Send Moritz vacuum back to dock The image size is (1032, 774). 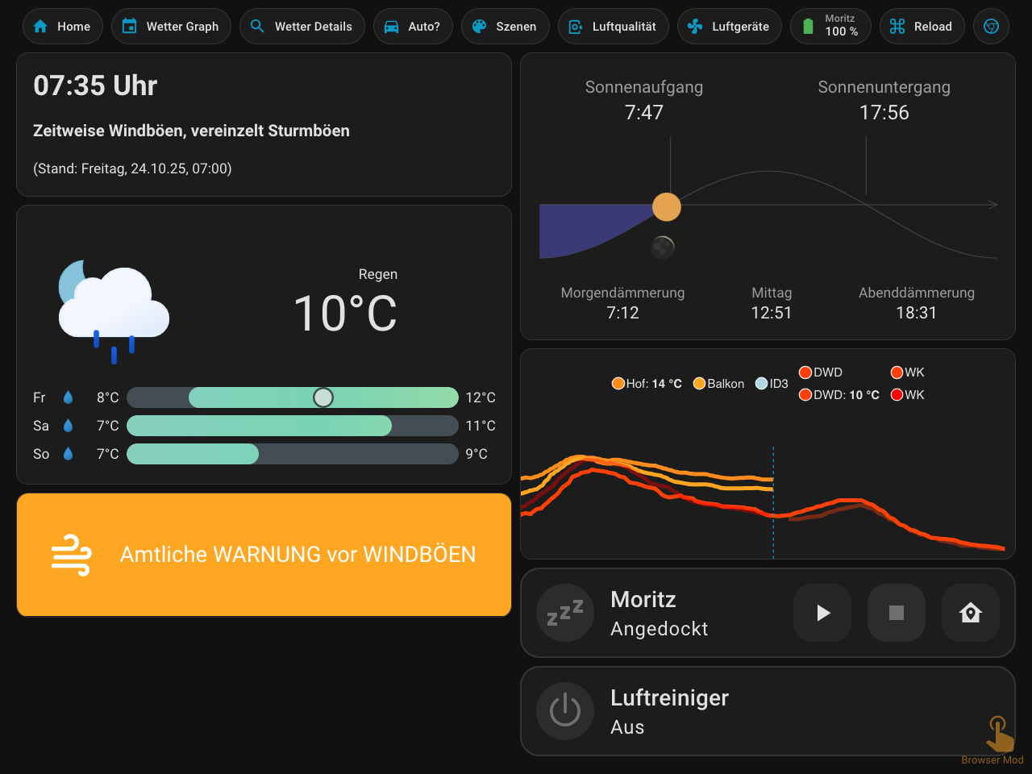[970, 613]
